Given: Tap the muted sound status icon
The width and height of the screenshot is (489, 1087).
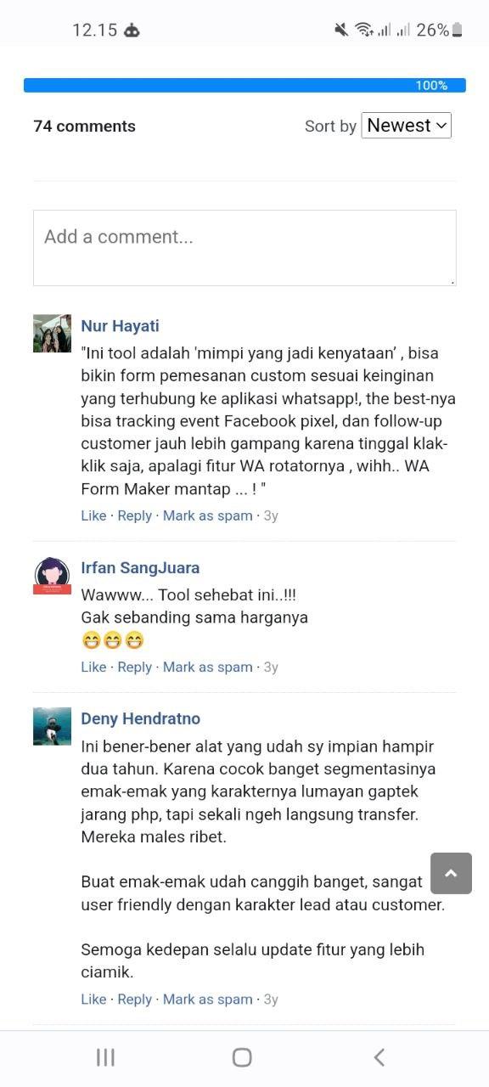Looking at the screenshot, I should (x=341, y=30).
